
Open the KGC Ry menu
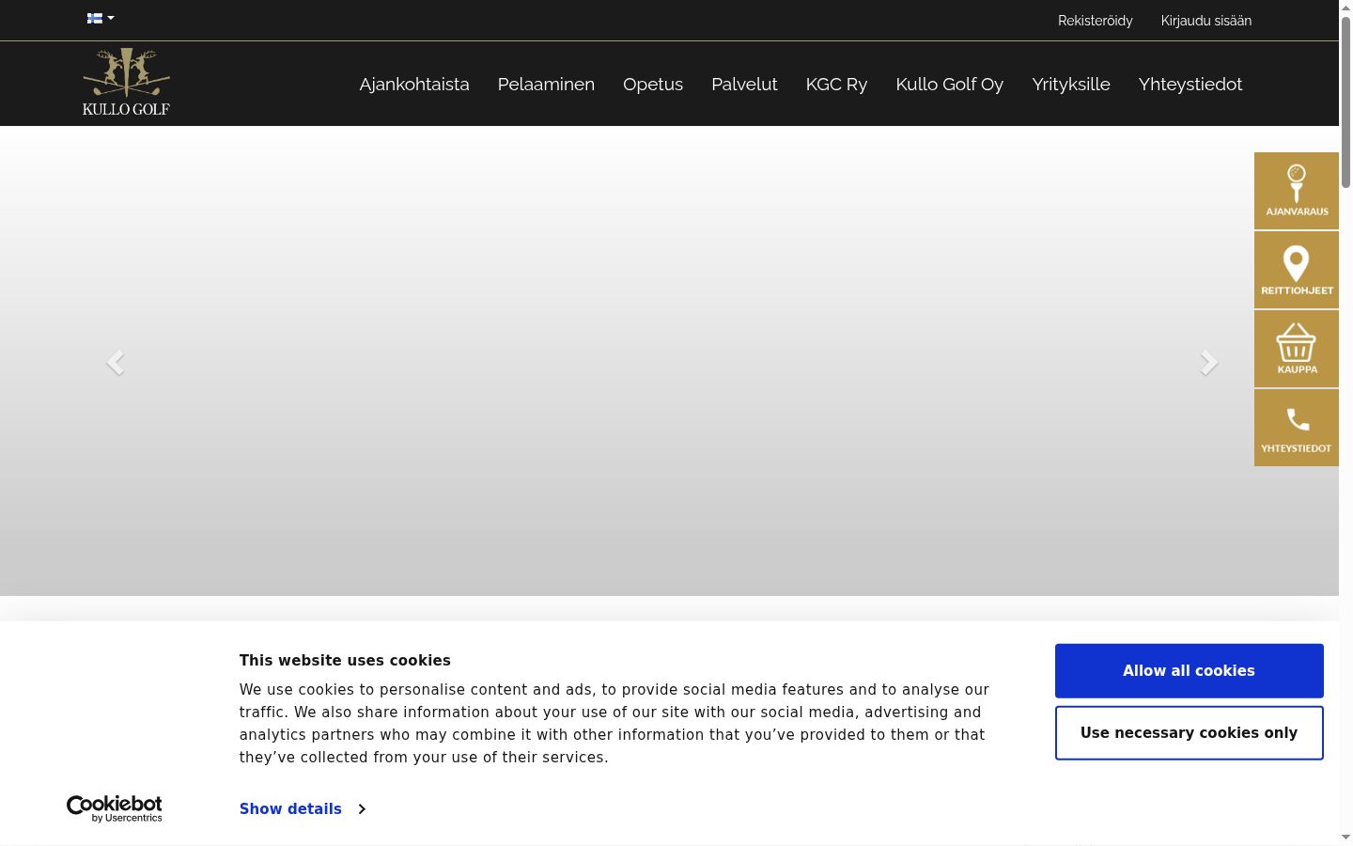836,84
